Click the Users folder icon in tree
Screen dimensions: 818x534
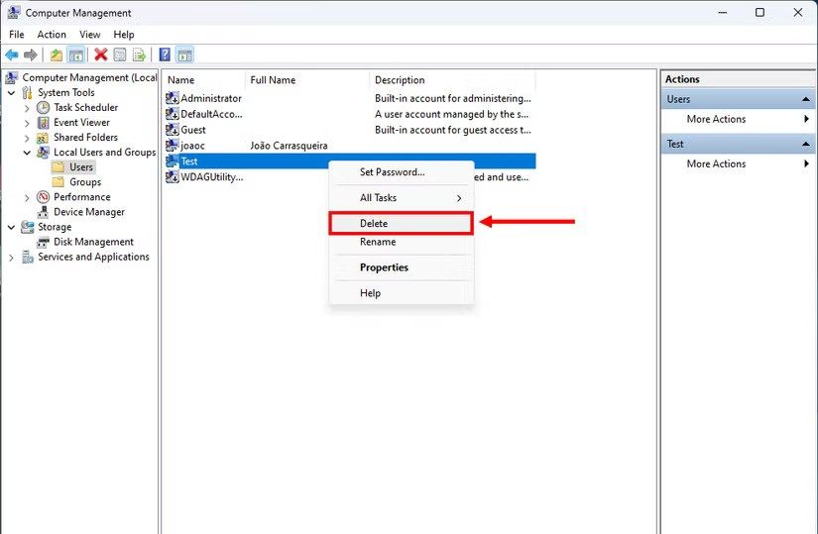tap(58, 167)
